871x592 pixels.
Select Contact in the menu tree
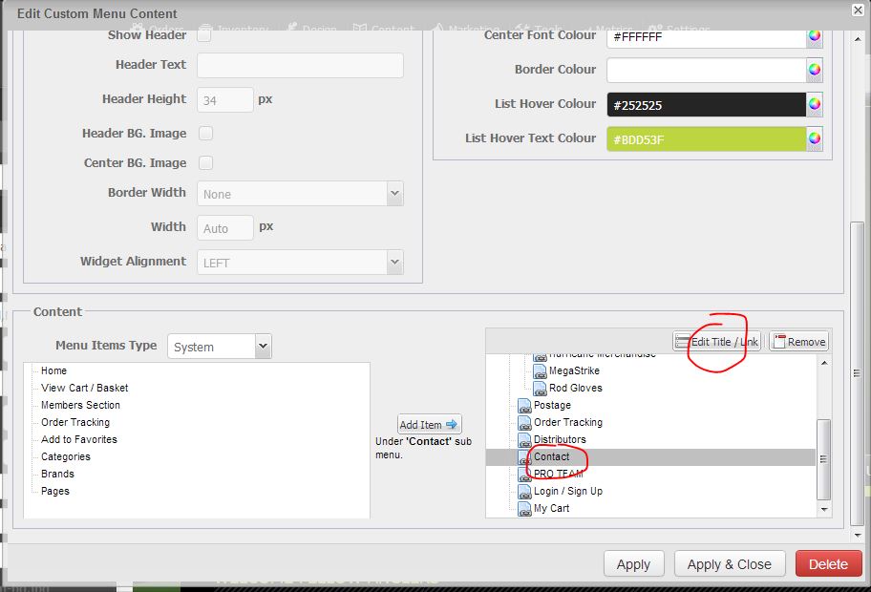(x=552, y=456)
